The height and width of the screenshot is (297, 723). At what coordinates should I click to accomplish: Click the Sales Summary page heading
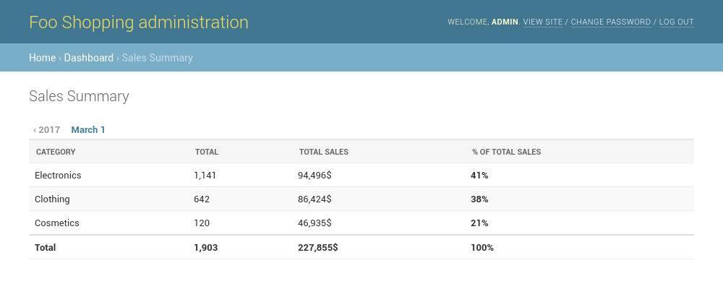(79, 96)
